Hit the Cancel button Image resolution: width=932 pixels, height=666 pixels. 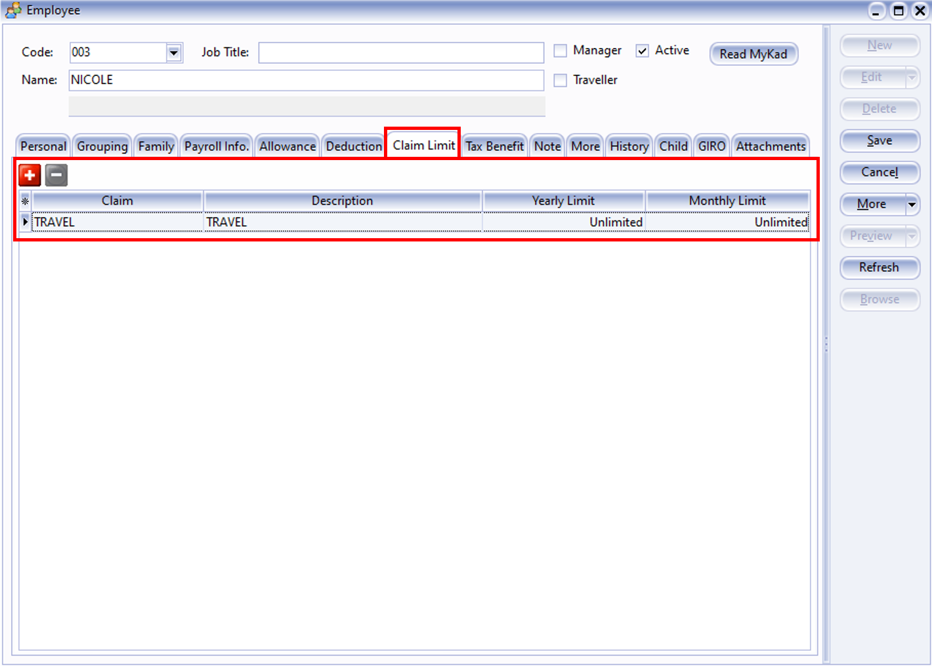[879, 172]
